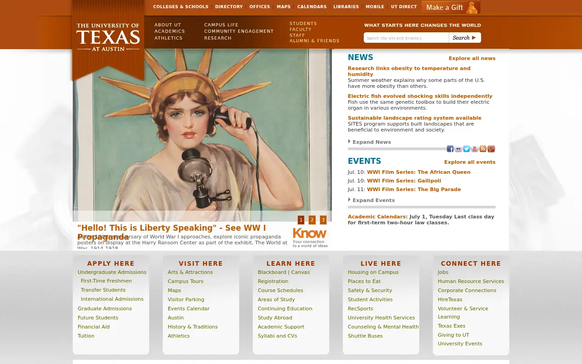
Task: Show slide 1 of the carousel
Action: click(x=301, y=220)
